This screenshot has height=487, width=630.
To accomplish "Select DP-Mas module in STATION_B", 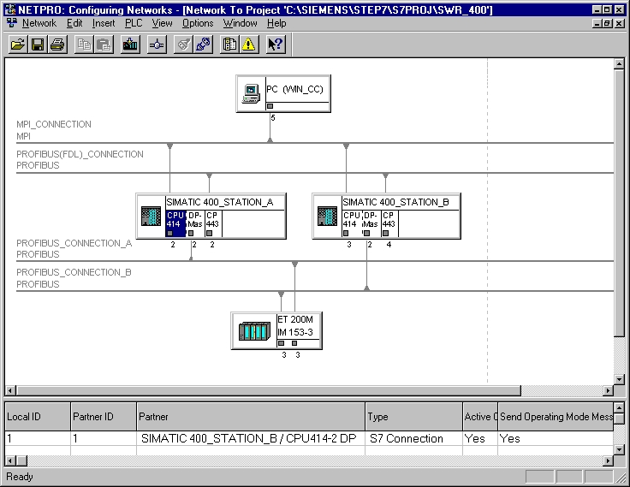I will [x=371, y=223].
